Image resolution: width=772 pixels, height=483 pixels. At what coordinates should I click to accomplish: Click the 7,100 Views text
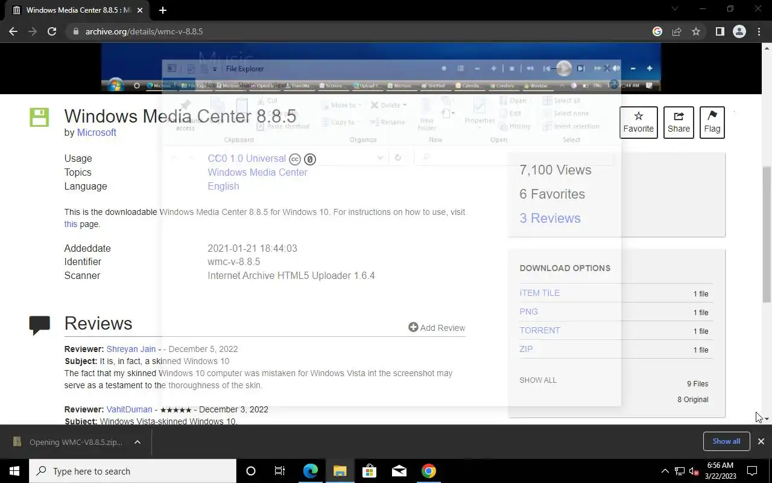[x=555, y=170]
